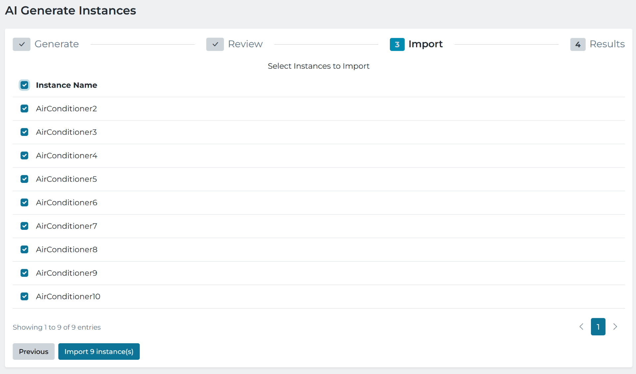Go to next page with right chevron
Image resolution: width=636 pixels, height=374 pixels.
615,327
